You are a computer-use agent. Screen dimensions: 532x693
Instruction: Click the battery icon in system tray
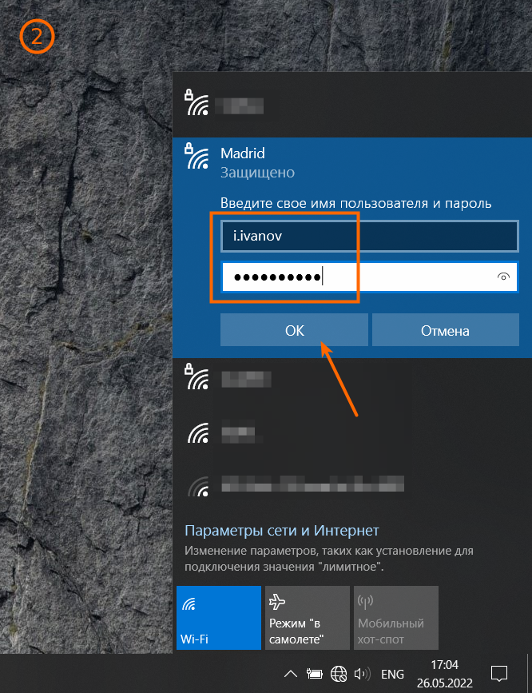(x=315, y=673)
